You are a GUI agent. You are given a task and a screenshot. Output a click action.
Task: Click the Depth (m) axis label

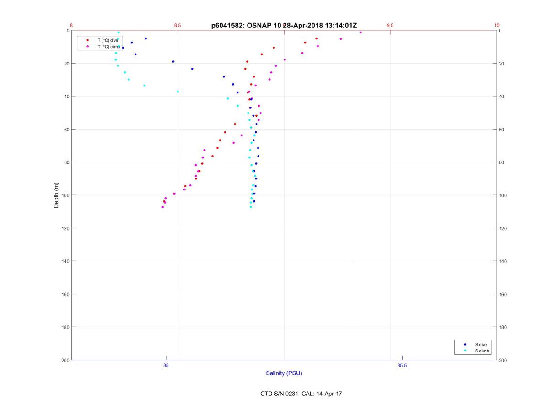(x=57, y=195)
